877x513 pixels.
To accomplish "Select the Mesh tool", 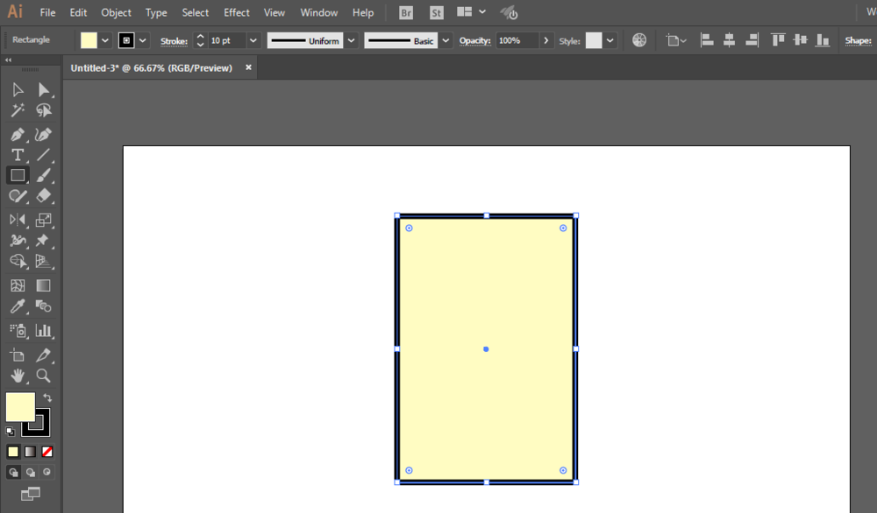I will [18, 285].
